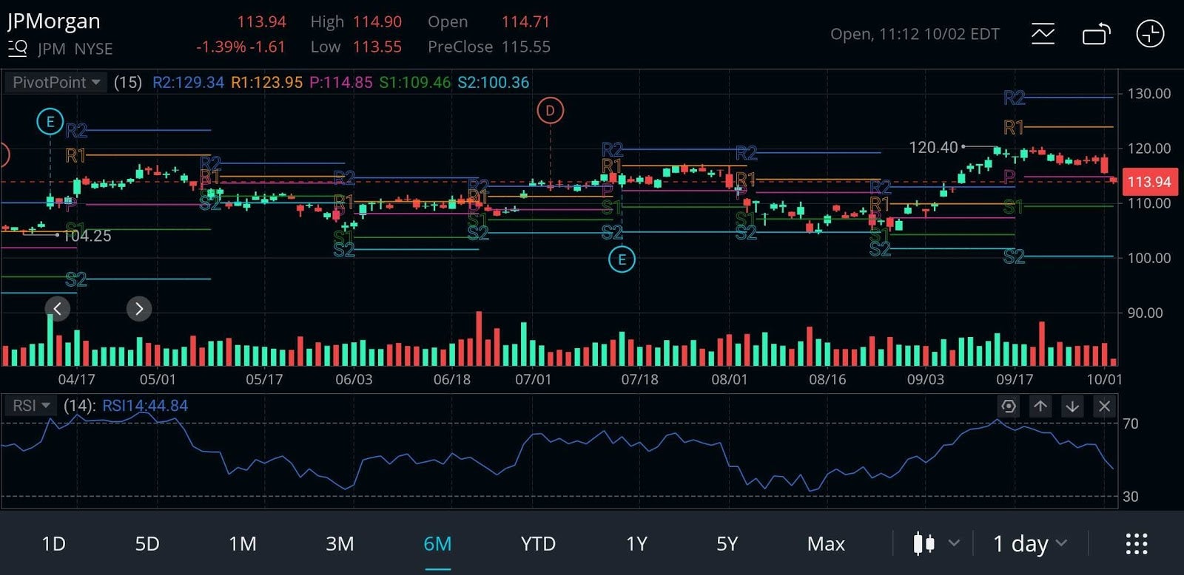Screen dimensions: 1184x575
Task: Tap the RSI14:44.84 reading
Action: point(145,406)
